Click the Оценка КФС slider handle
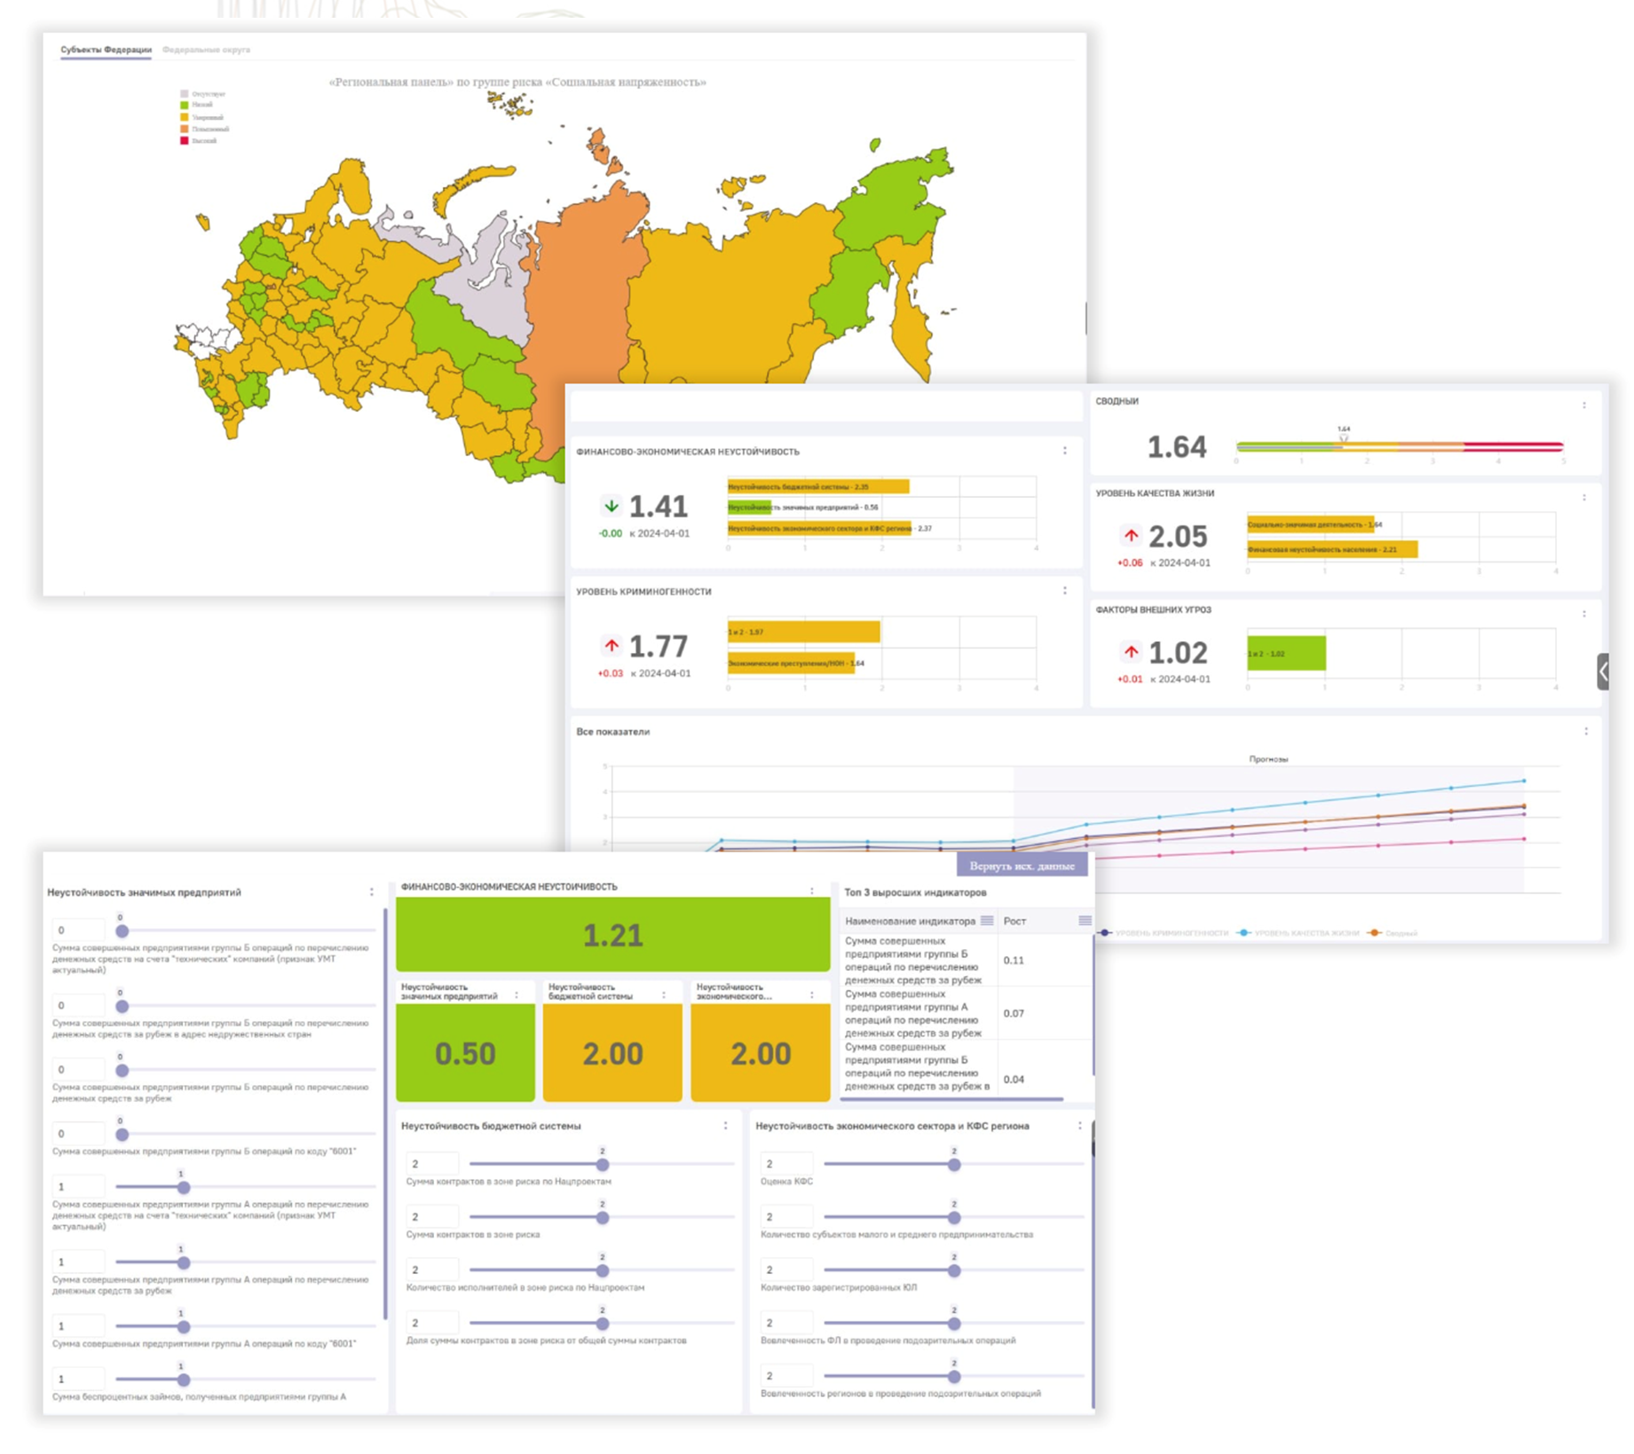This screenshot has width=1634, height=1454. (953, 1165)
